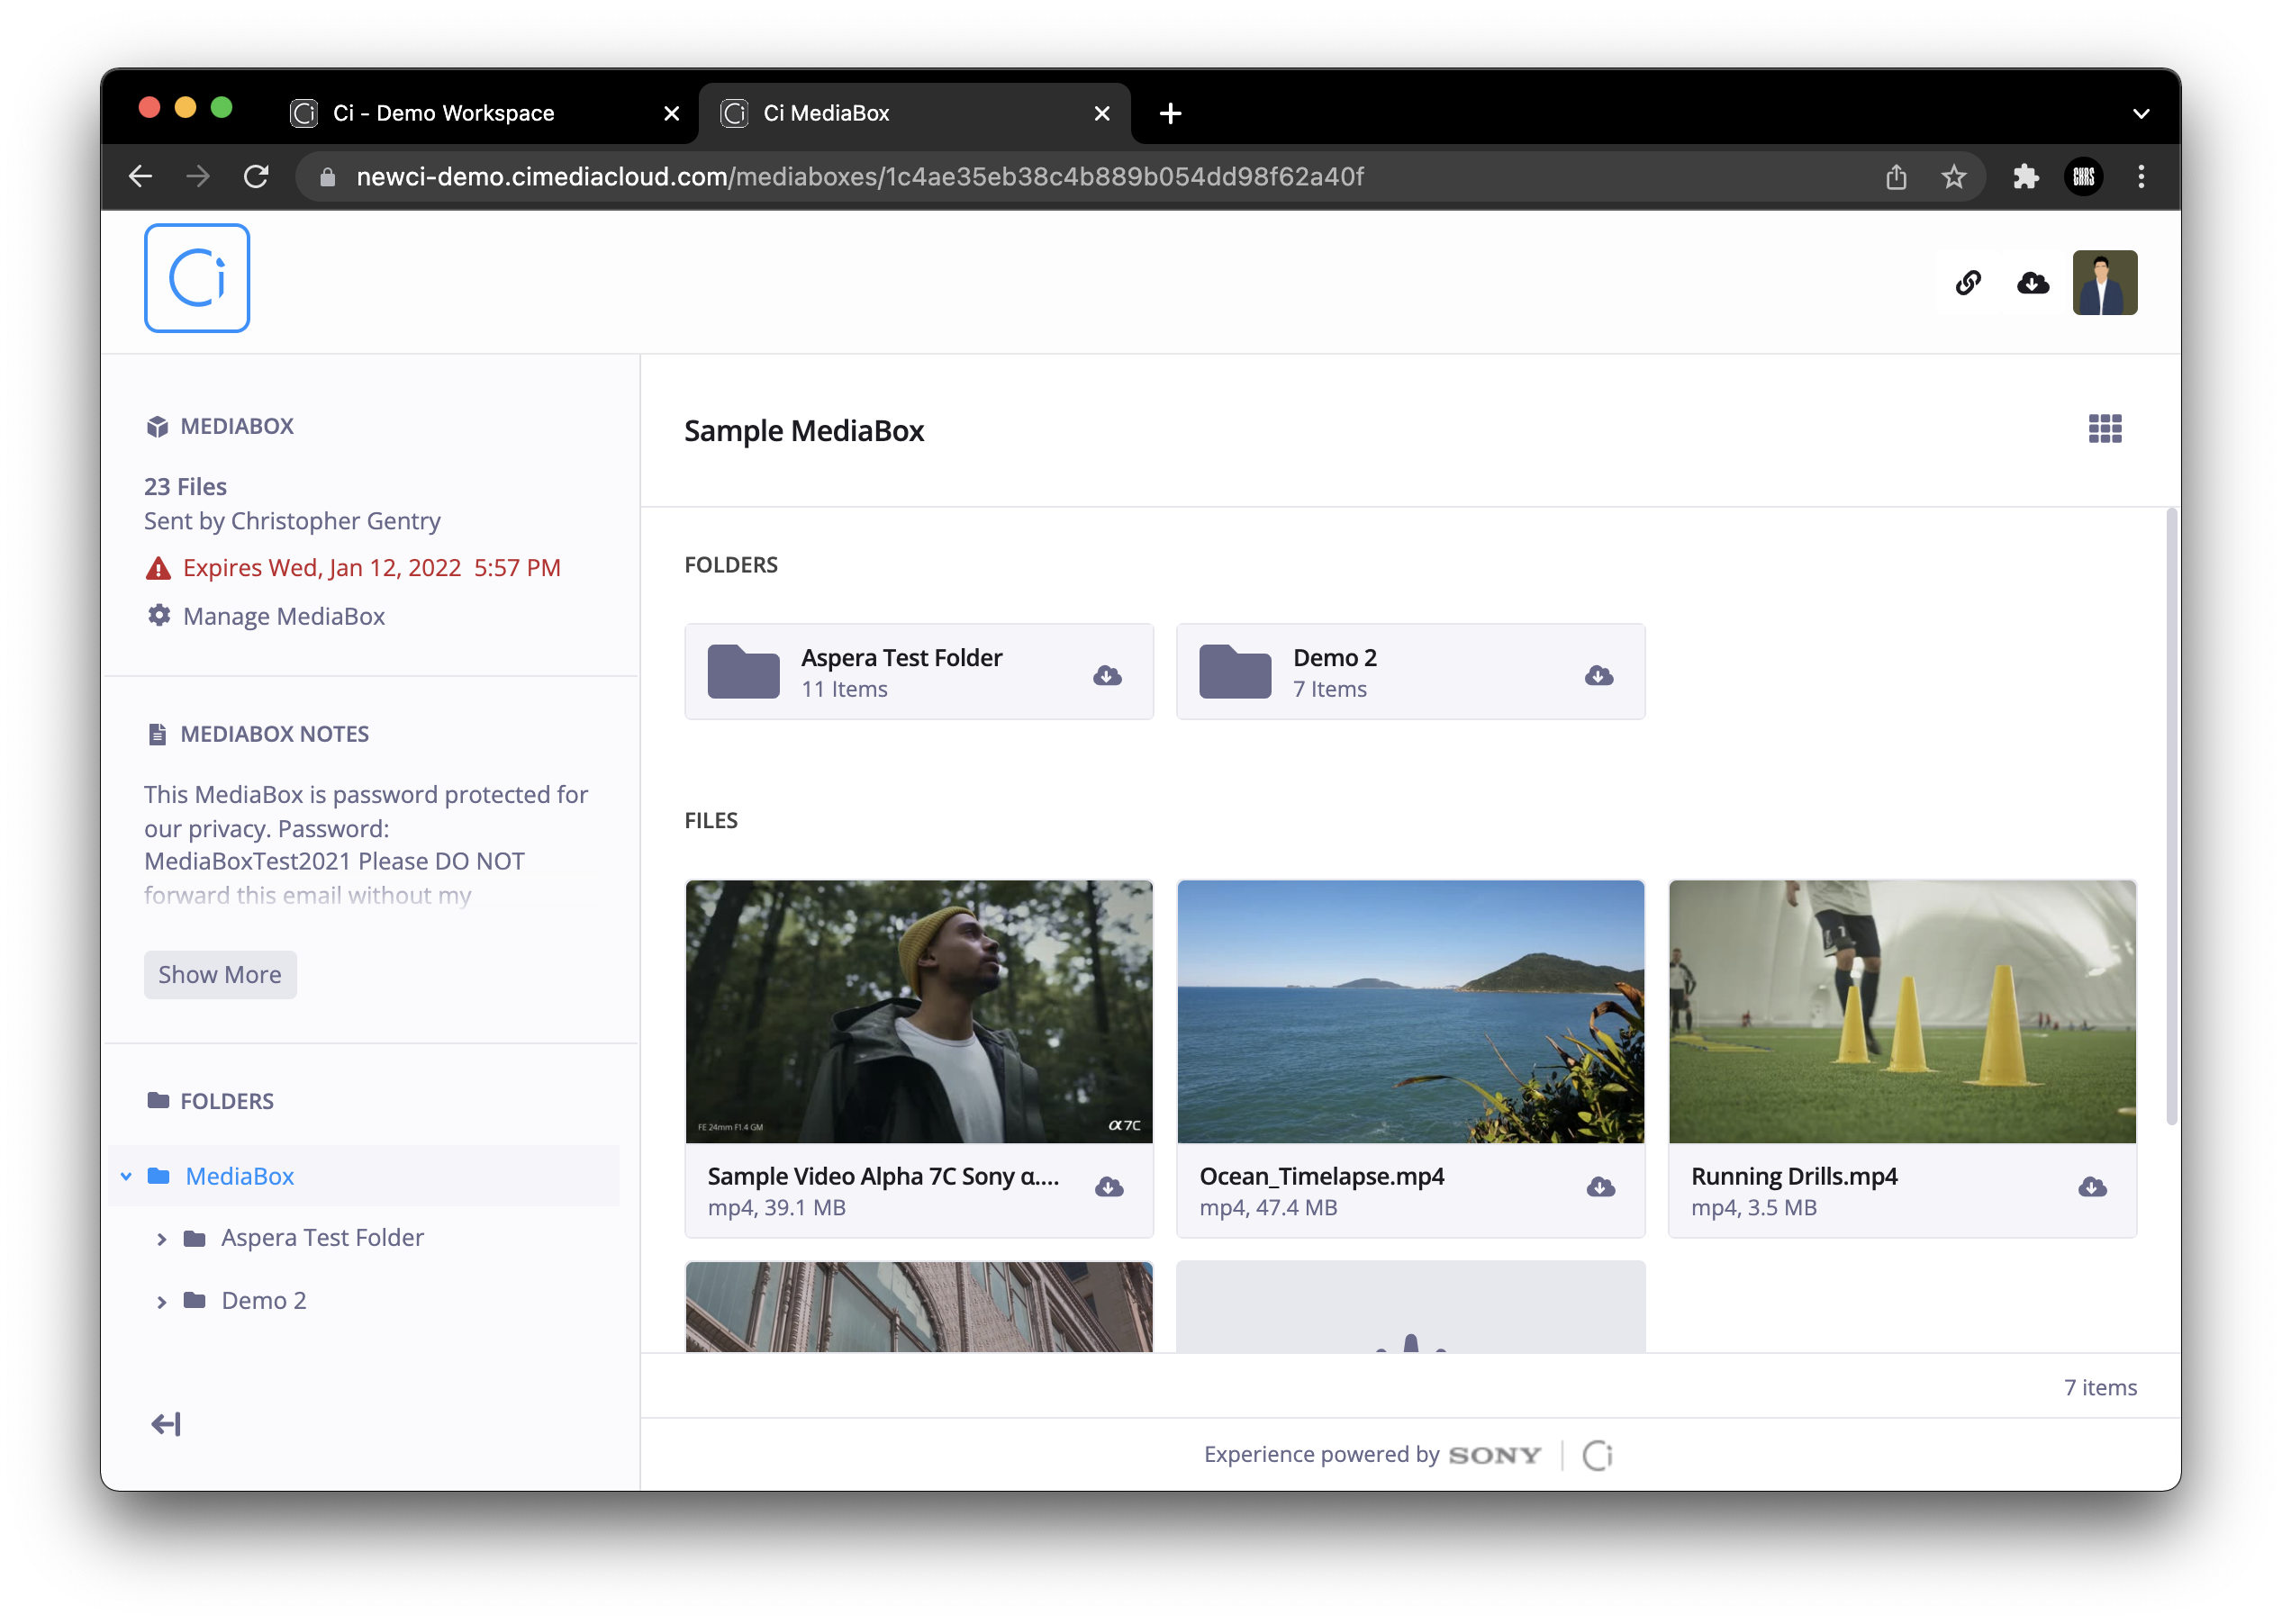Open the Sample Video Alpha 7C thumbnail
2282x1624 pixels.
click(919, 1011)
